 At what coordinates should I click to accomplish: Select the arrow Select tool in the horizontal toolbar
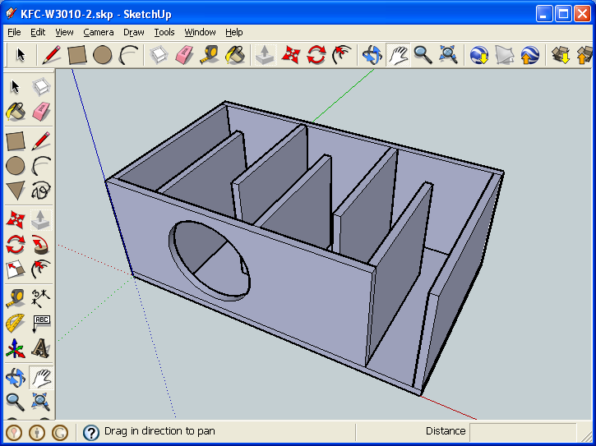(x=21, y=55)
